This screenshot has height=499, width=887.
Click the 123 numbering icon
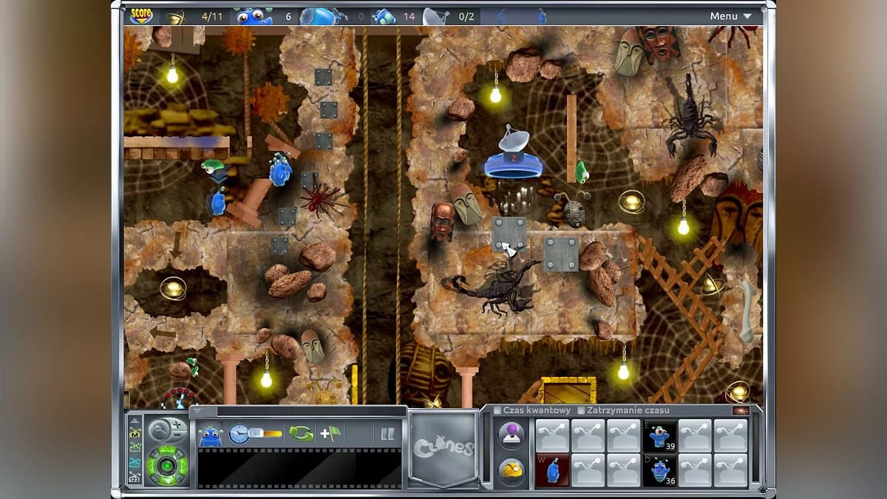(x=135, y=478)
